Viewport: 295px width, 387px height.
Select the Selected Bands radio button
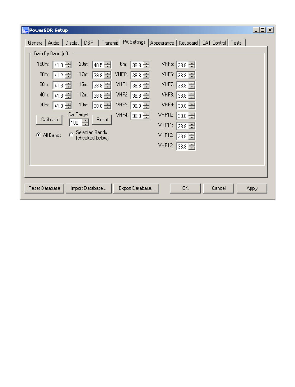(71, 135)
